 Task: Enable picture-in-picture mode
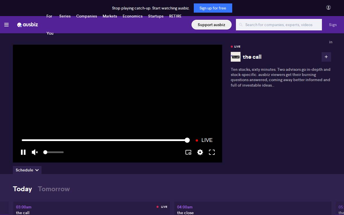click(x=188, y=152)
